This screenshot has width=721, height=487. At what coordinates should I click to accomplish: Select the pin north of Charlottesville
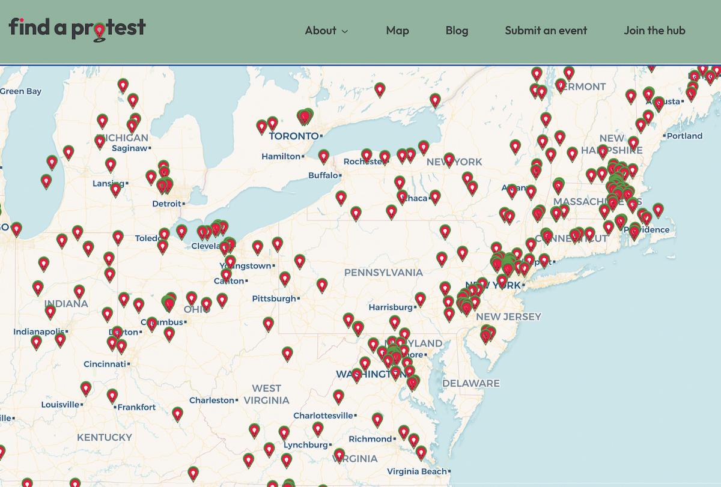338,396
